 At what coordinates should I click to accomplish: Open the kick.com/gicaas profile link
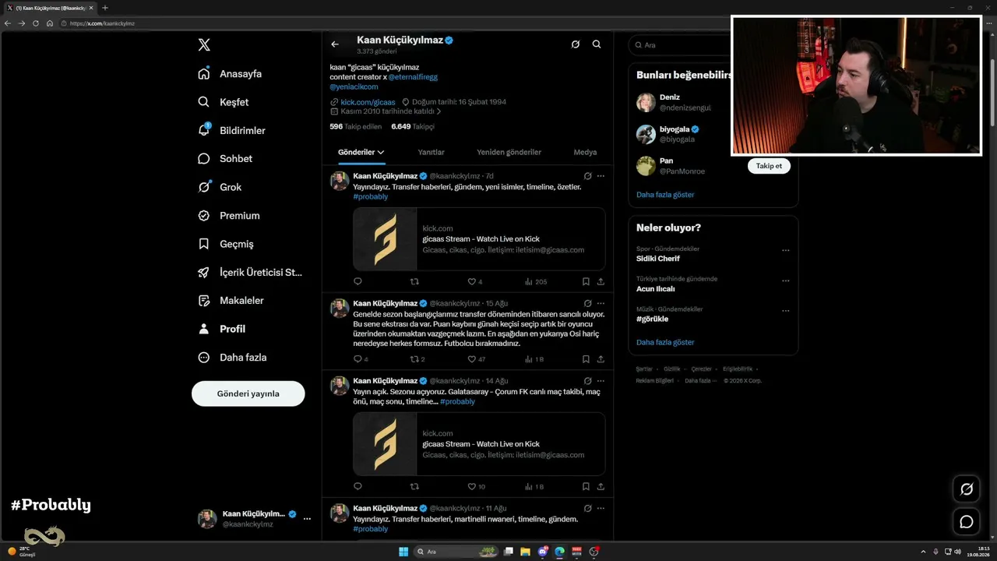click(368, 102)
